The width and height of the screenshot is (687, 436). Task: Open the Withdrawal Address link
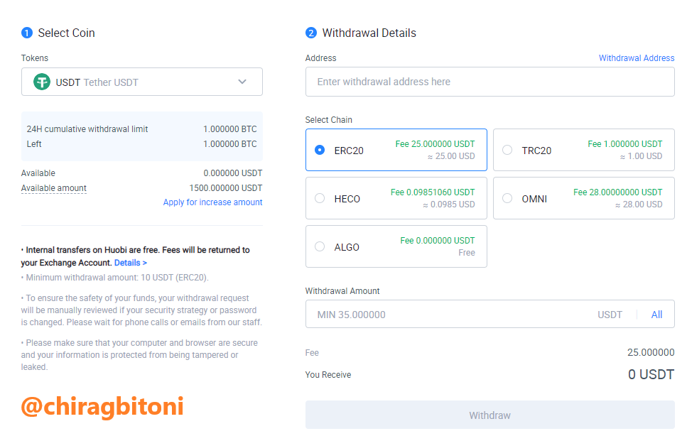pos(637,58)
